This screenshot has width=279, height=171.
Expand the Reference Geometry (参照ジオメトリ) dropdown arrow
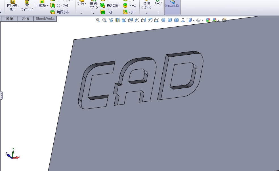point(146,13)
